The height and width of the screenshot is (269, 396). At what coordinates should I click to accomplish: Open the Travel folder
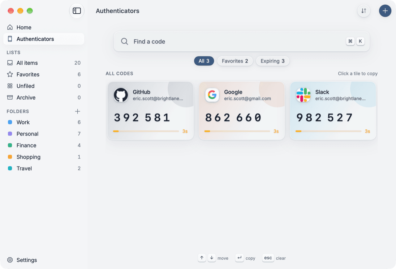[44, 168]
